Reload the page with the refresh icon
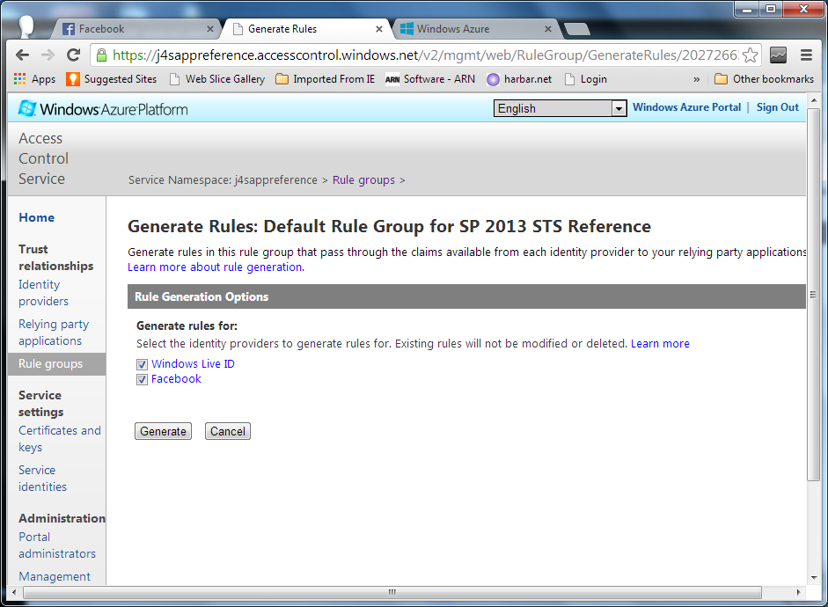 [73, 55]
